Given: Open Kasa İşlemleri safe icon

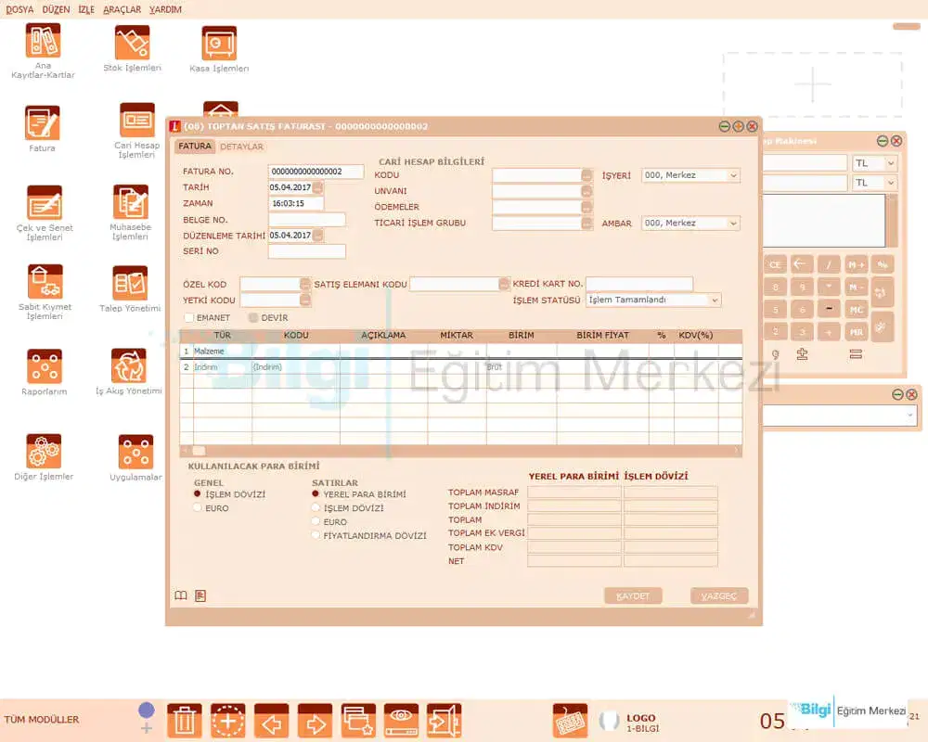Looking at the screenshot, I should coord(219,44).
